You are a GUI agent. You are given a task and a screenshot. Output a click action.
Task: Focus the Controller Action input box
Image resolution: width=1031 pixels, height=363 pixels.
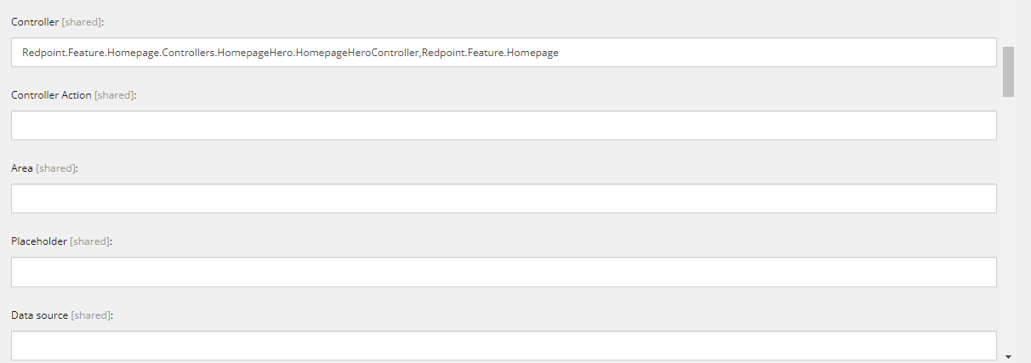coord(504,126)
